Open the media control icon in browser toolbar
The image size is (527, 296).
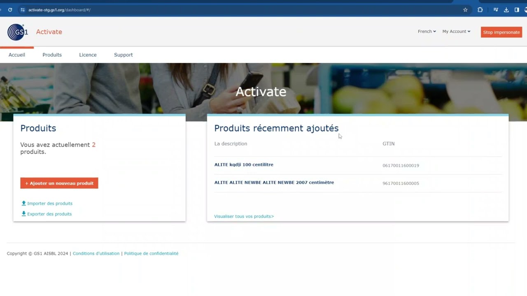496,10
